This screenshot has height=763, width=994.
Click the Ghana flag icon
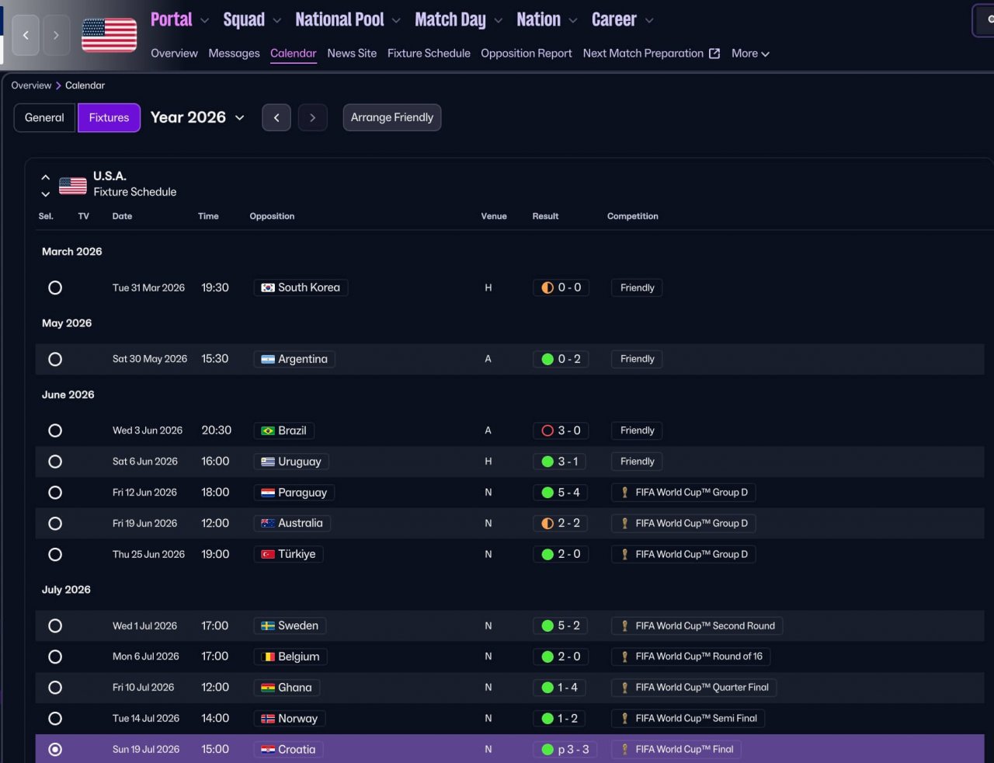[268, 688]
